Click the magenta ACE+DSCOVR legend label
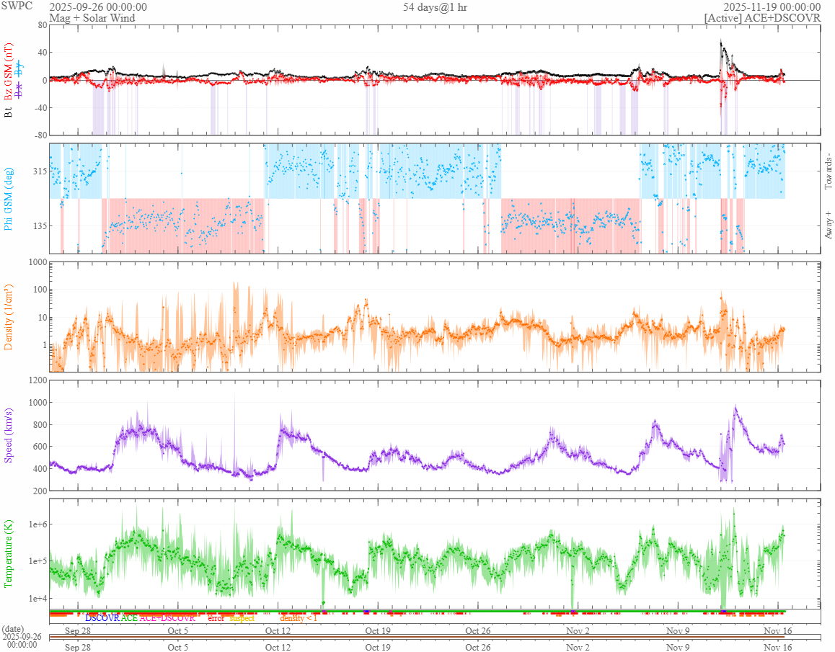This screenshot has height=652, width=835. (167, 618)
